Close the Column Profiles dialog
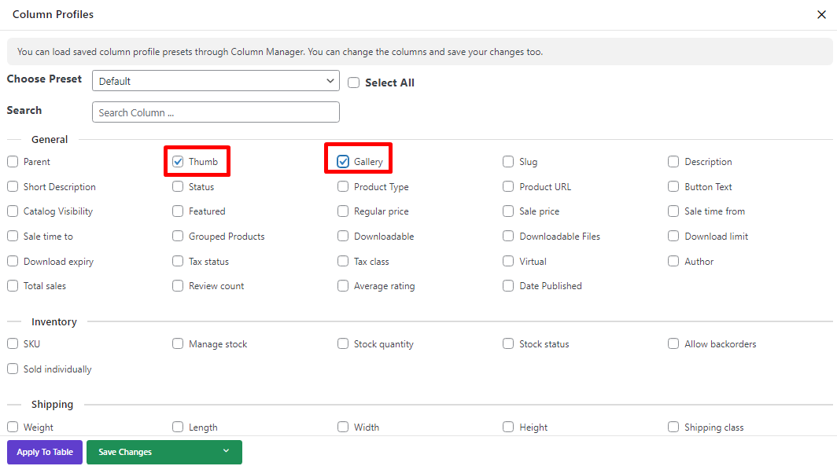 (821, 14)
